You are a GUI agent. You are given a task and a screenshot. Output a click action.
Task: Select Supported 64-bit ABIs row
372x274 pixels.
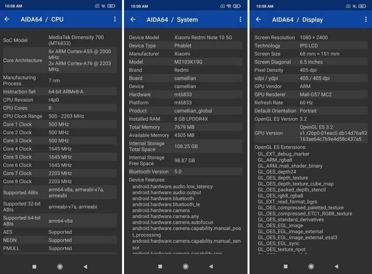tap(60, 221)
